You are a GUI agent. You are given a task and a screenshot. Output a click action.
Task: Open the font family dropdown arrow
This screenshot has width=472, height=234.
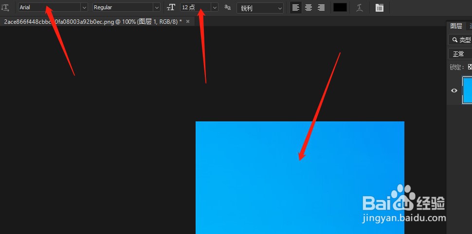pos(84,7)
